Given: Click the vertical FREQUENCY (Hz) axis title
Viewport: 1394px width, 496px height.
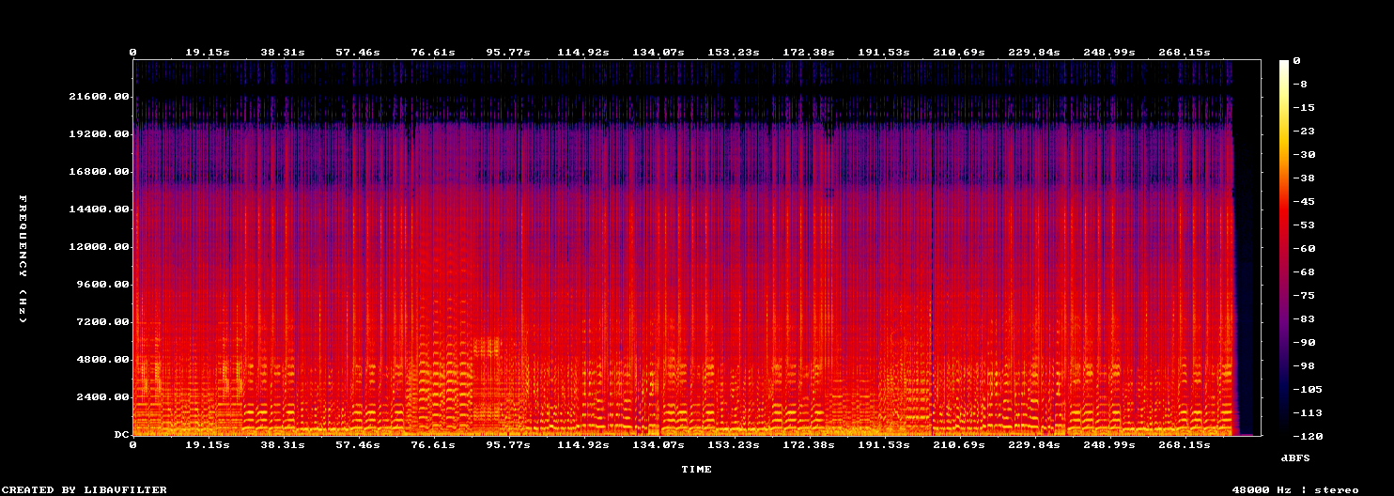Looking at the screenshot, I should pyautogui.click(x=23, y=259).
